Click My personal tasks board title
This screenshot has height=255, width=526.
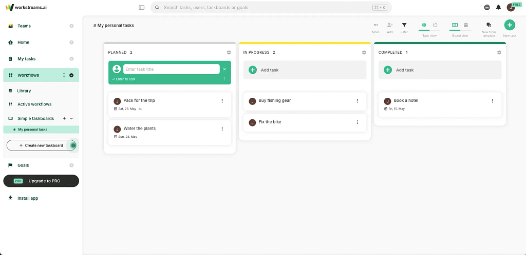coord(114,26)
